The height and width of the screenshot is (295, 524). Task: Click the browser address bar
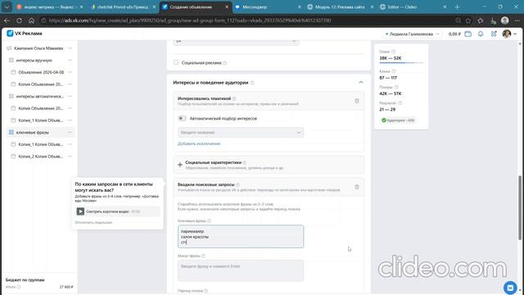point(247,20)
